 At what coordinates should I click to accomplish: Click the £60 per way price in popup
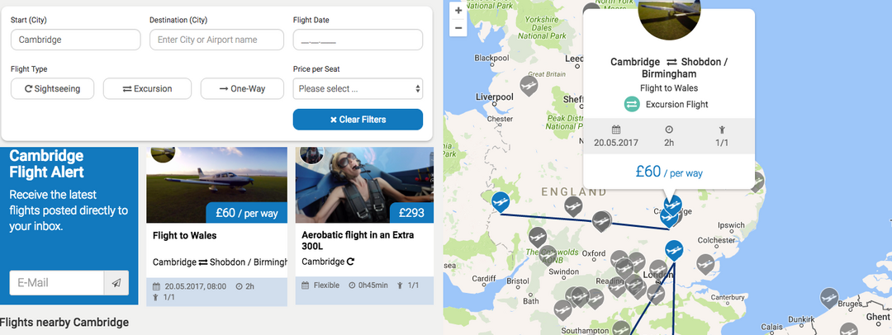(669, 172)
